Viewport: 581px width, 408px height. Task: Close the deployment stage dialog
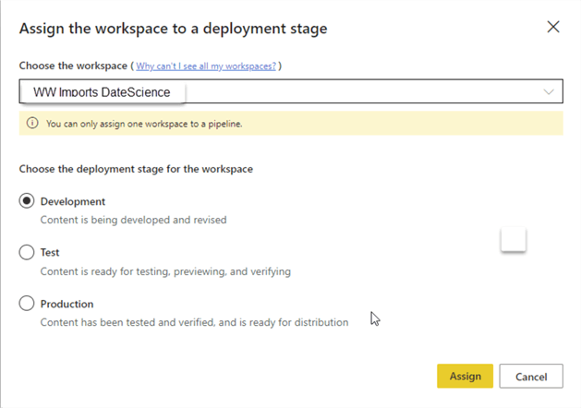[553, 27]
